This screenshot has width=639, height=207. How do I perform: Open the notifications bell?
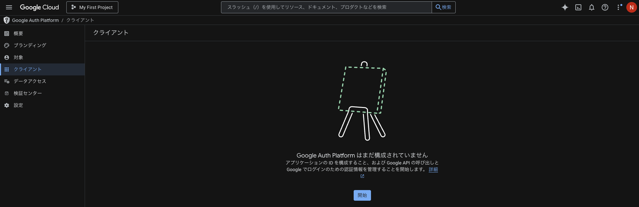click(592, 7)
